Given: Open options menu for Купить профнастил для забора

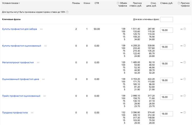Looking at the screenshot, I should [x=41, y=29].
